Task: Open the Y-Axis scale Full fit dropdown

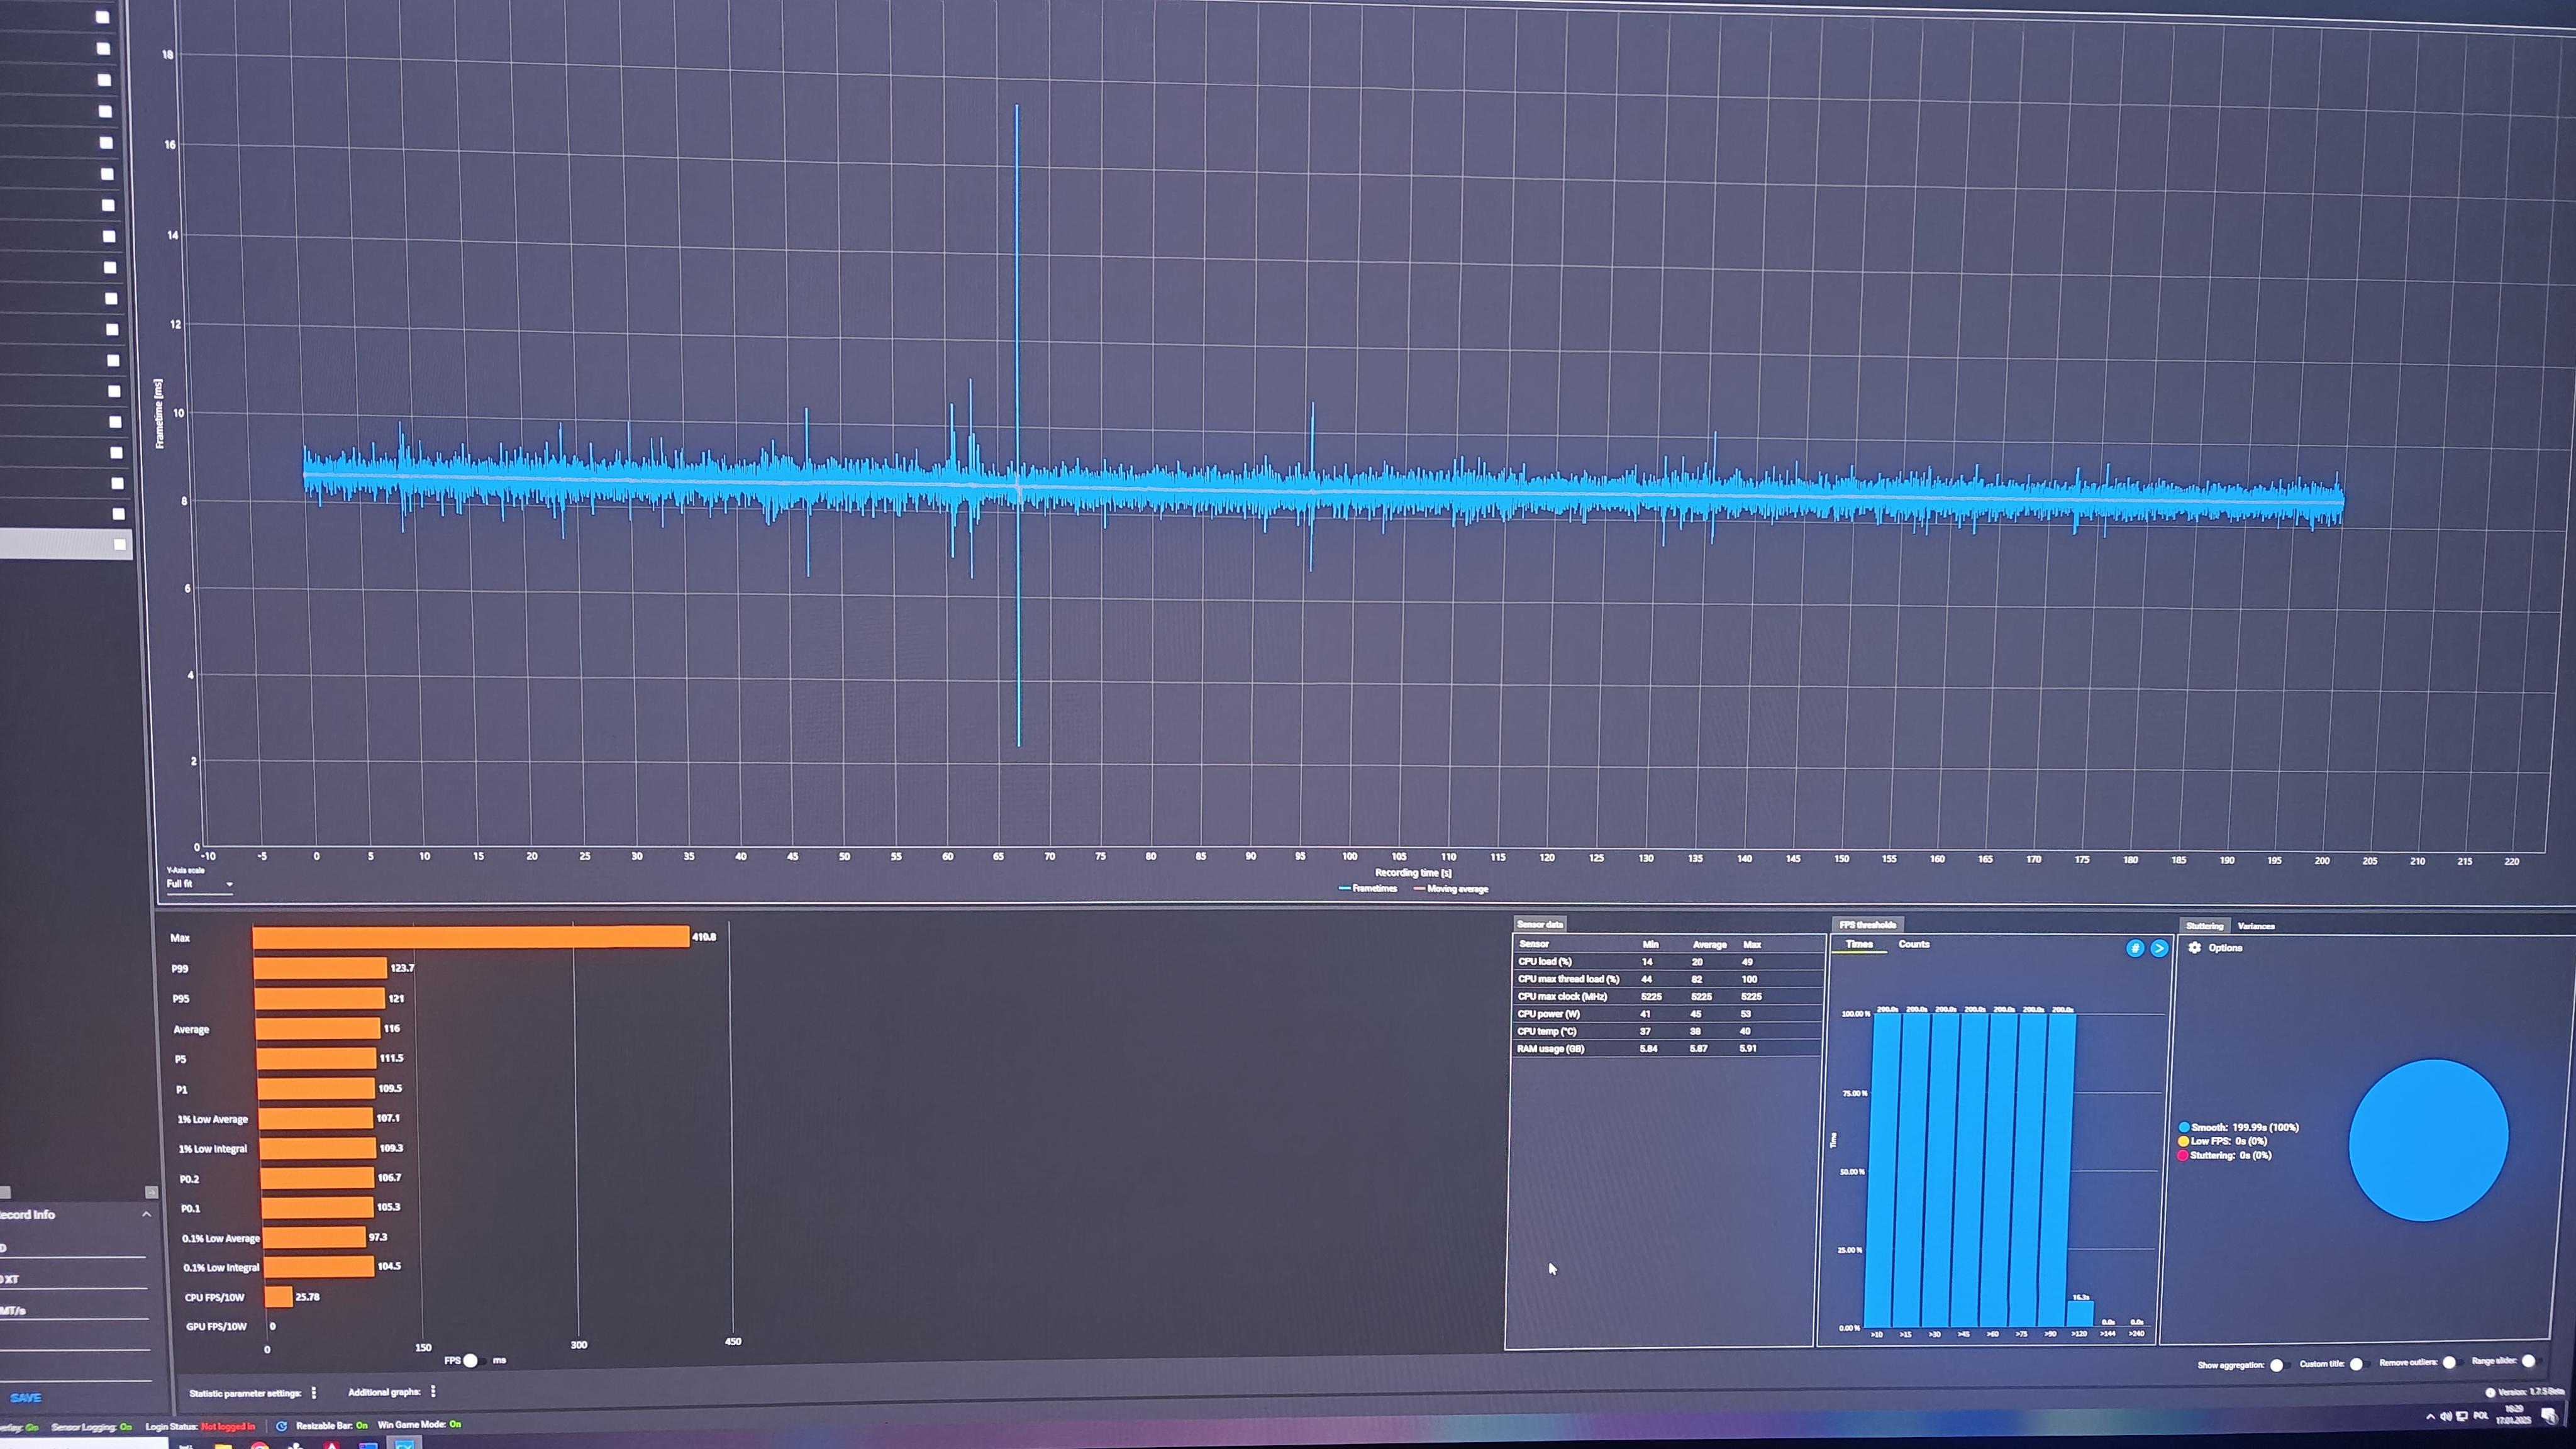Action: coord(199,884)
